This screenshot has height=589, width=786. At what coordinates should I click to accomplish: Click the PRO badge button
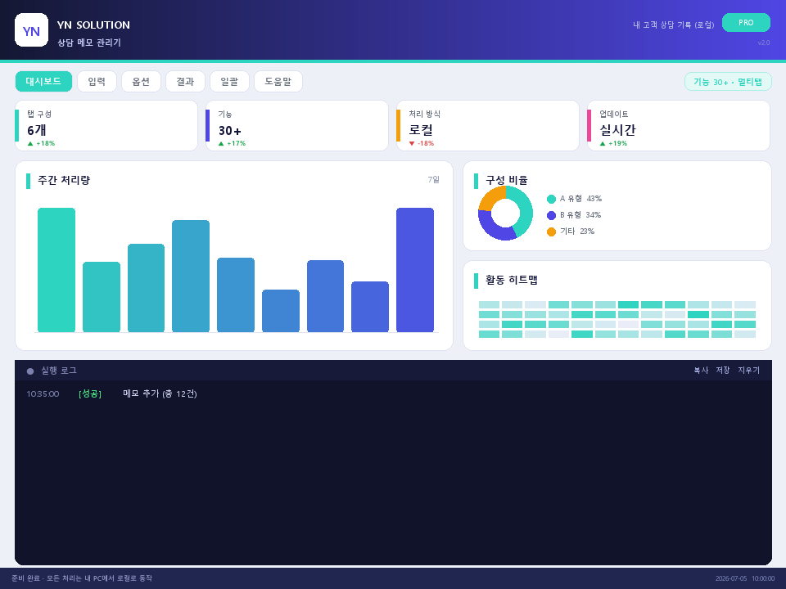click(746, 23)
